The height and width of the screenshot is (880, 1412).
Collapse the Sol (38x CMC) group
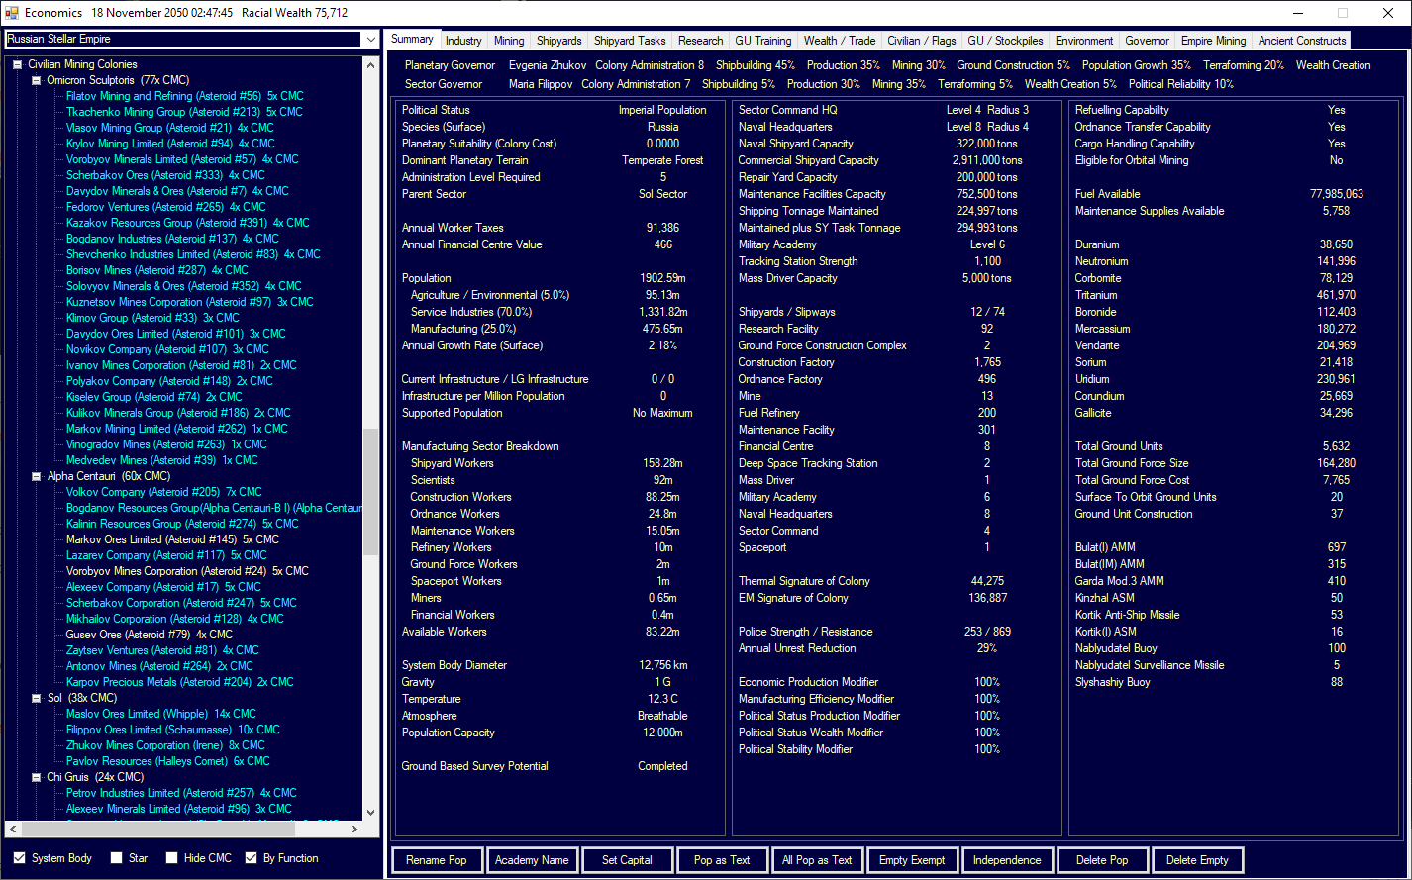37,698
